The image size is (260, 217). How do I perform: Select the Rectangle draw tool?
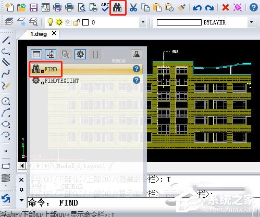pyautogui.click(x=6, y=166)
